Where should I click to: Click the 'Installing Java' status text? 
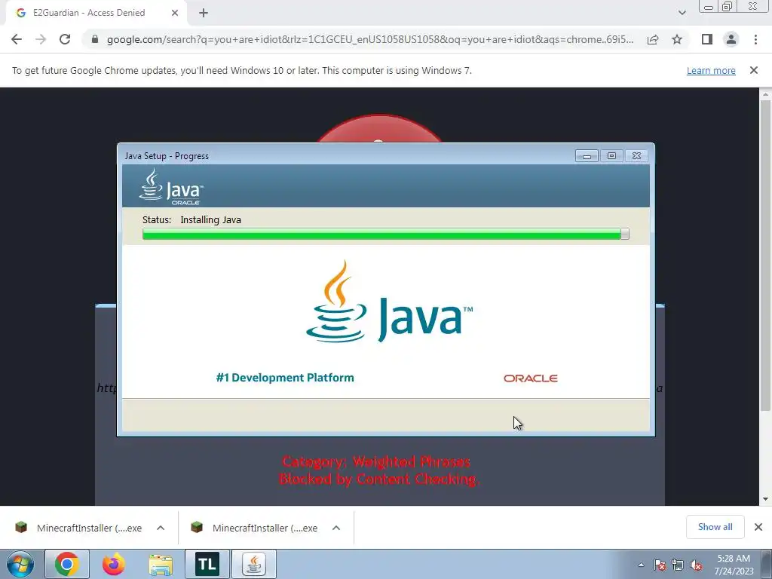pyautogui.click(x=211, y=220)
